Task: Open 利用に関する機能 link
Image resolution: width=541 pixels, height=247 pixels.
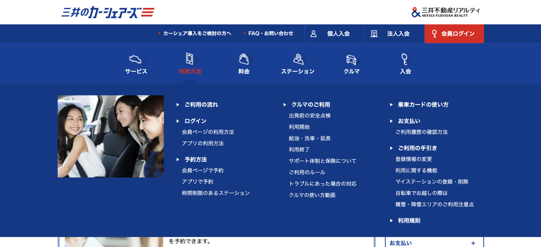Action: click(x=416, y=171)
